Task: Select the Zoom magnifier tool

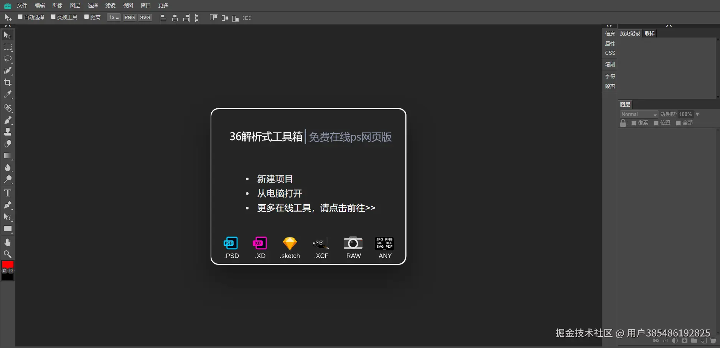Action: click(8, 254)
